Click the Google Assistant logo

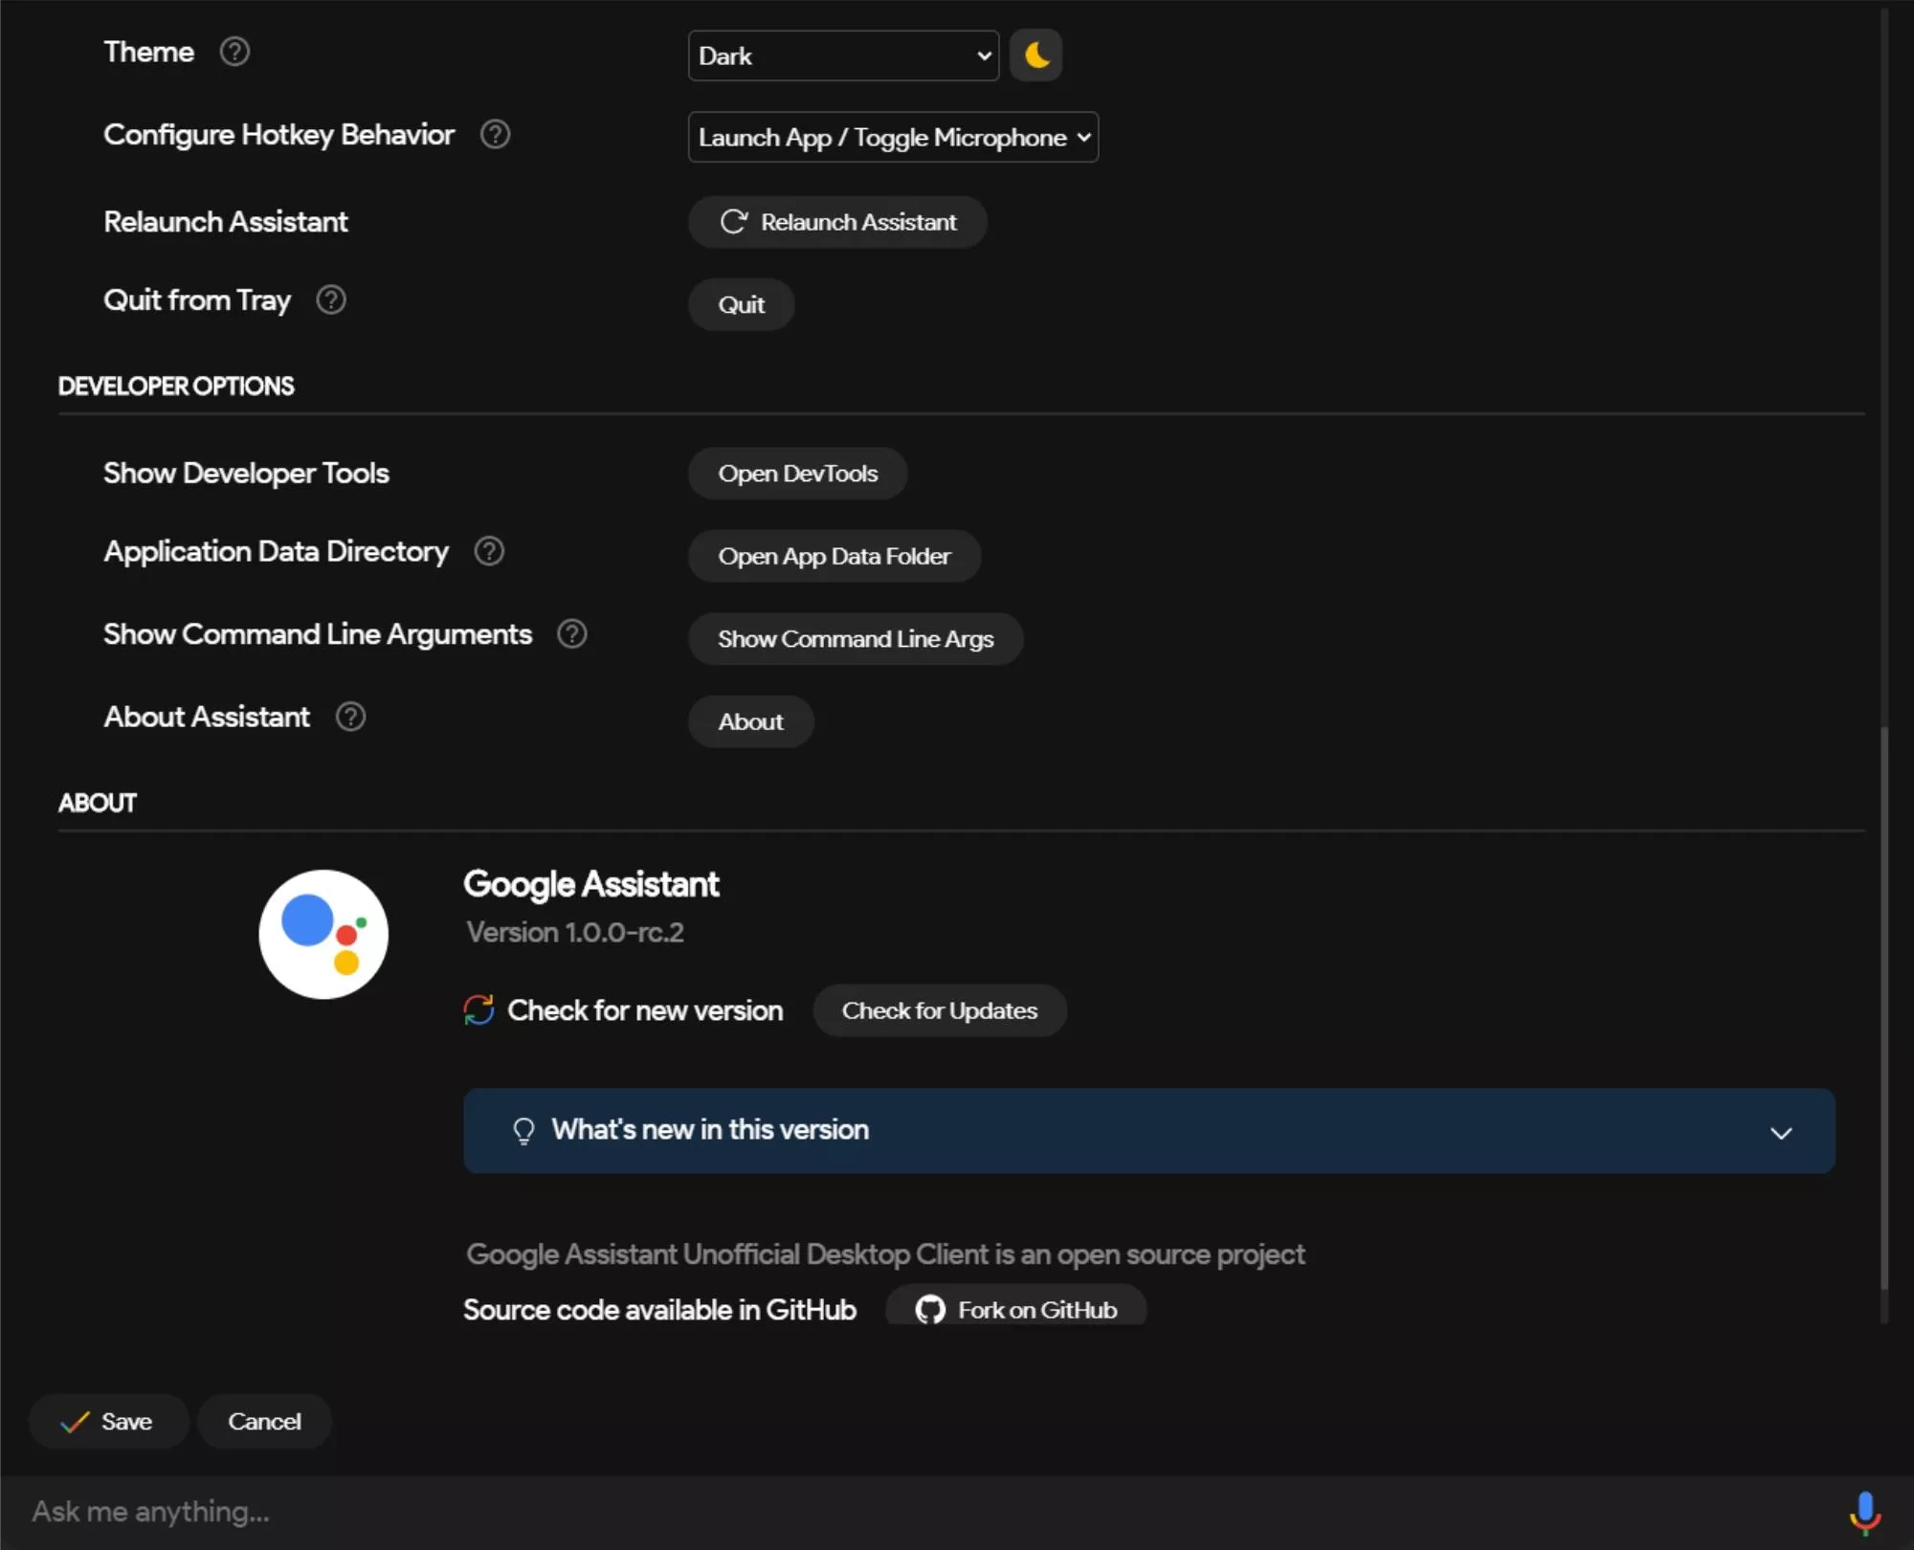point(323,935)
